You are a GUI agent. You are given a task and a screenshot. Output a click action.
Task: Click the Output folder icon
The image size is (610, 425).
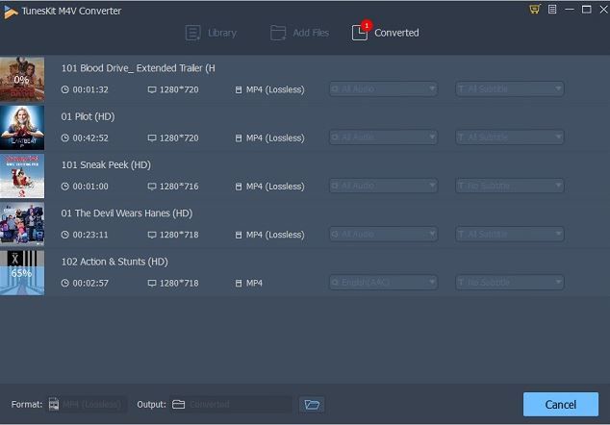(x=179, y=405)
